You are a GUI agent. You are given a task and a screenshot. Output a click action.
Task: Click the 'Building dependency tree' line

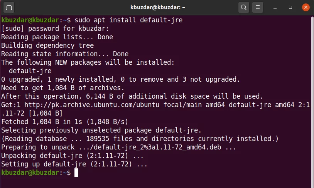[x=47, y=45]
